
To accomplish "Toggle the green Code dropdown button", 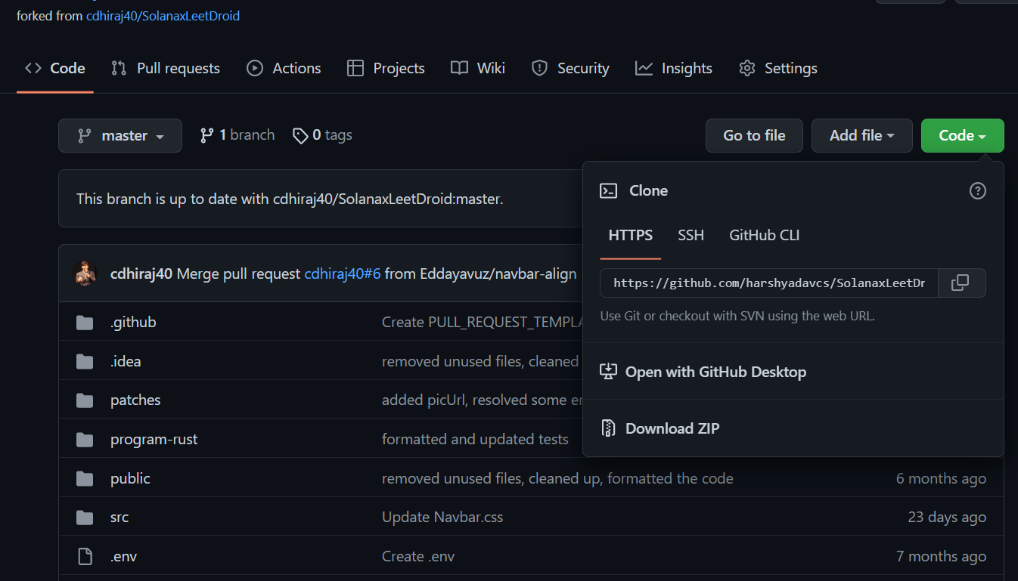I will coord(962,136).
